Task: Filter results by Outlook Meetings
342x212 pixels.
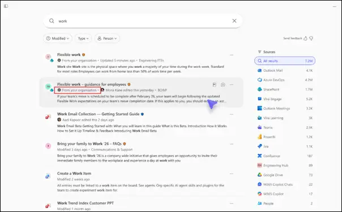Action: 285,109
